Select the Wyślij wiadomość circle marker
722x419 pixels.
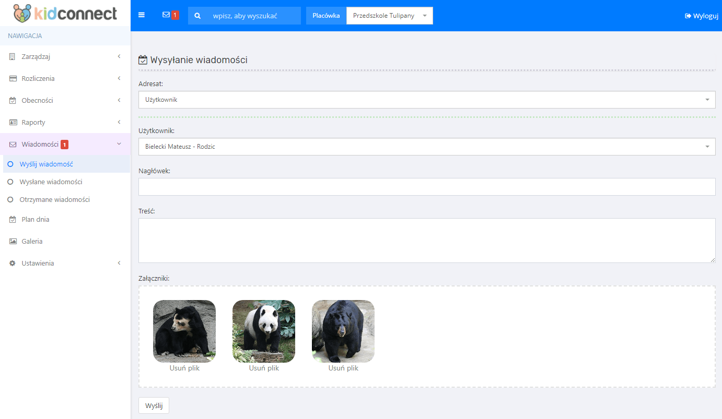point(10,164)
